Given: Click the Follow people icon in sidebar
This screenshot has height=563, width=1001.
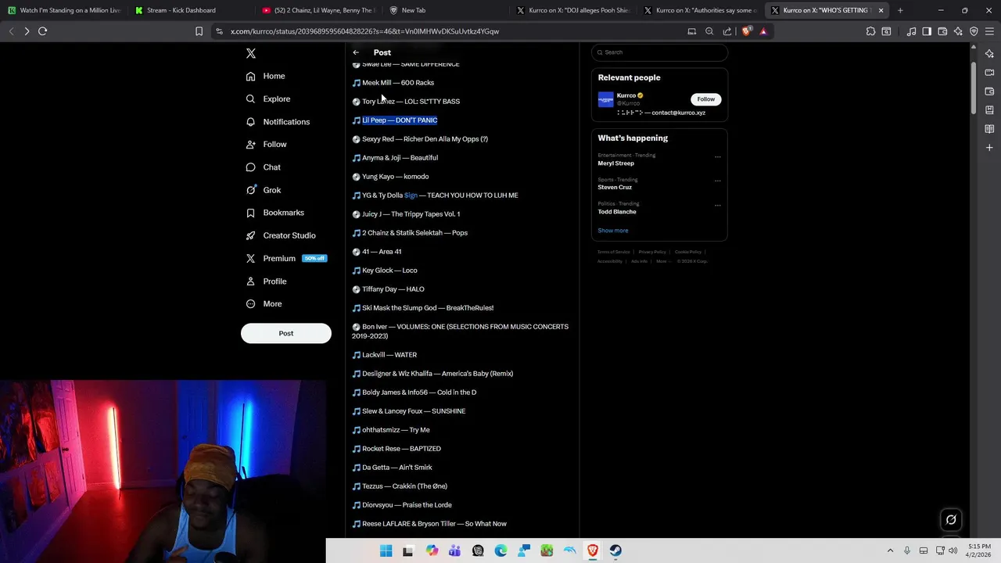Looking at the screenshot, I should 250,145.
